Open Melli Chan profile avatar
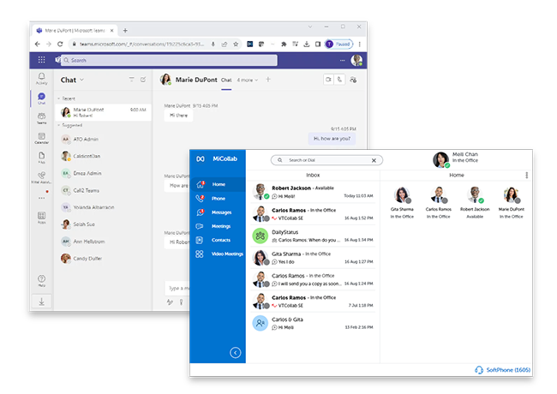 (440, 159)
